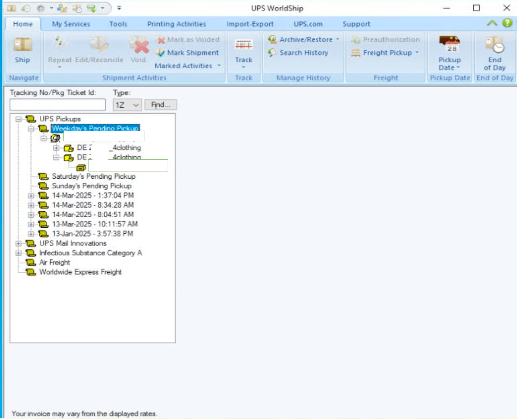
Task: Select the Worldwide Express Freight text
Action: [80, 272]
